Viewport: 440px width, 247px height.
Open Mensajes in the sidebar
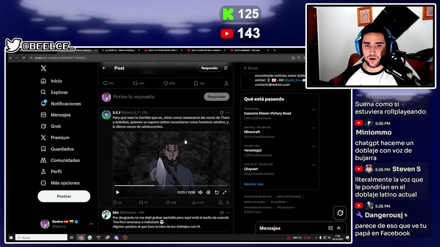[56, 115]
